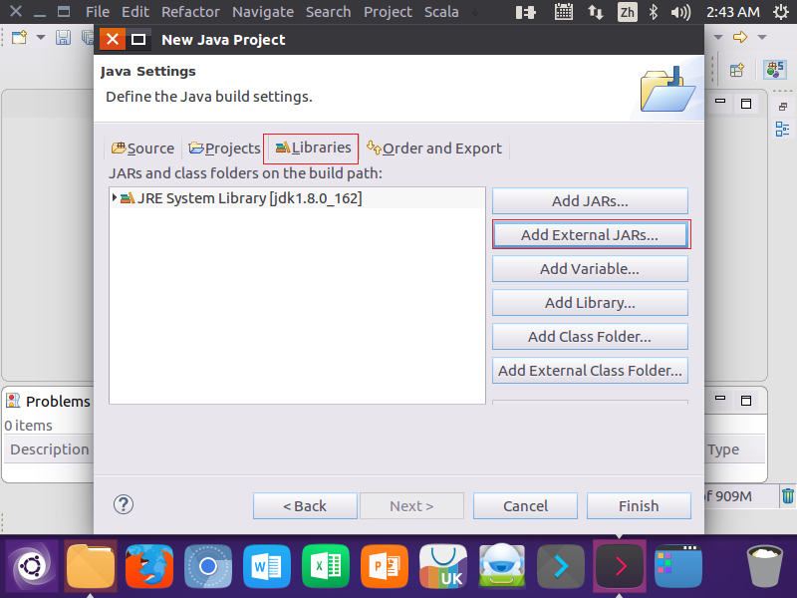The width and height of the screenshot is (797, 598).
Task: Open the wizard help icon
Action: (x=123, y=504)
